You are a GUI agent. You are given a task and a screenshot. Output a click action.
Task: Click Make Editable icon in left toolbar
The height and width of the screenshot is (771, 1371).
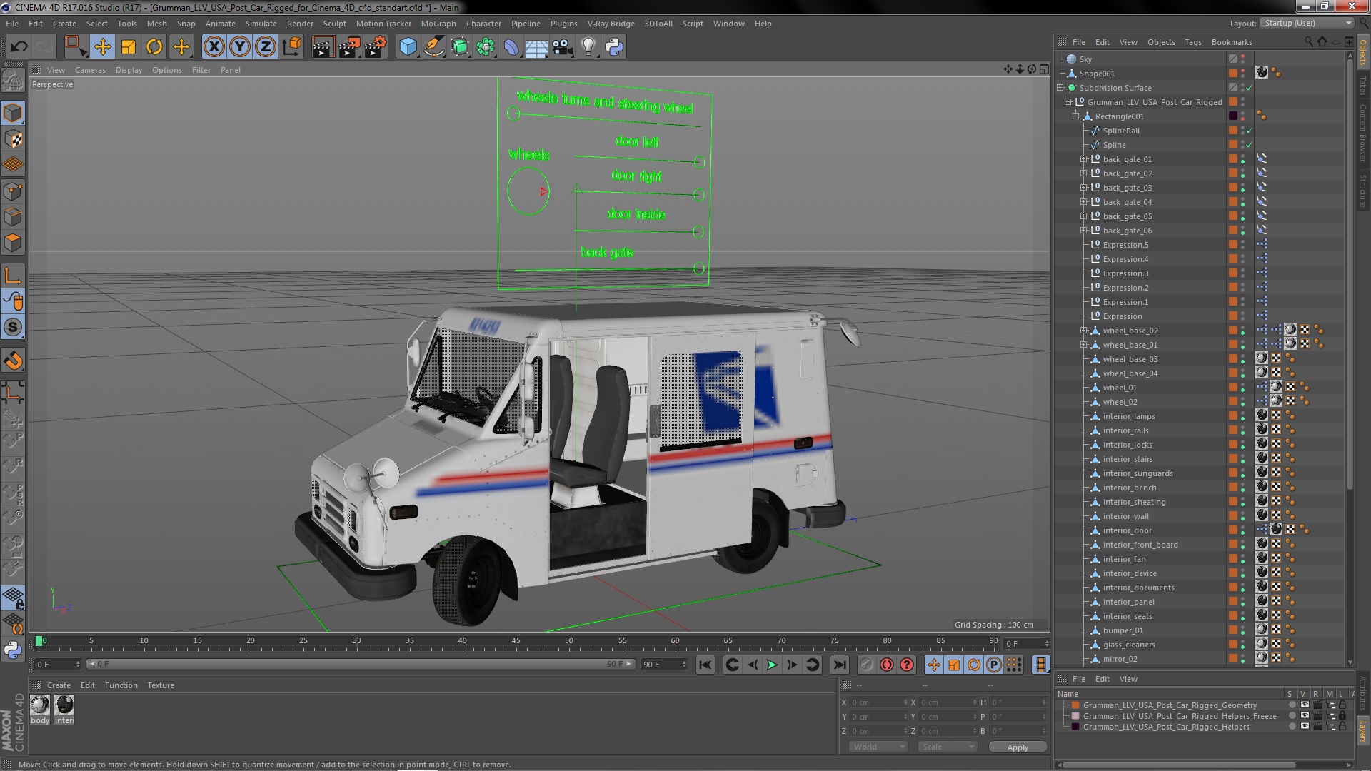[x=13, y=81]
